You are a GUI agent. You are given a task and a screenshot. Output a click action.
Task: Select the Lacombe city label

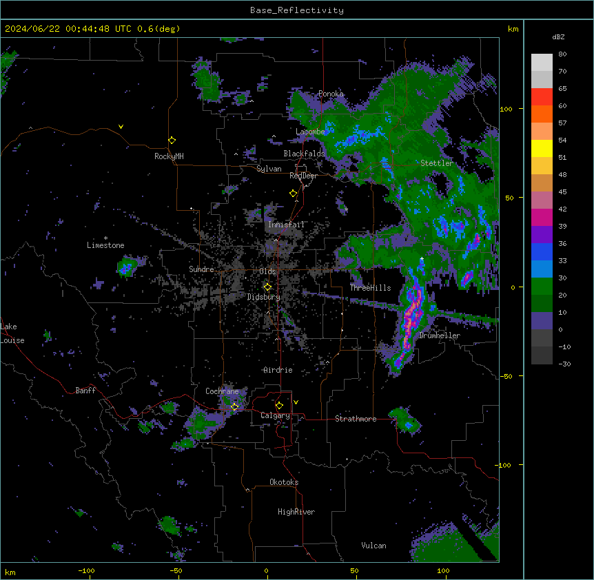pos(310,132)
